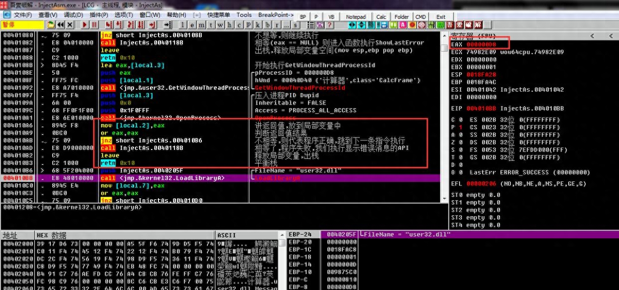Select the 'mov [local.7],eax' instruction
This screenshot has height=290, width=619.
click(133, 185)
